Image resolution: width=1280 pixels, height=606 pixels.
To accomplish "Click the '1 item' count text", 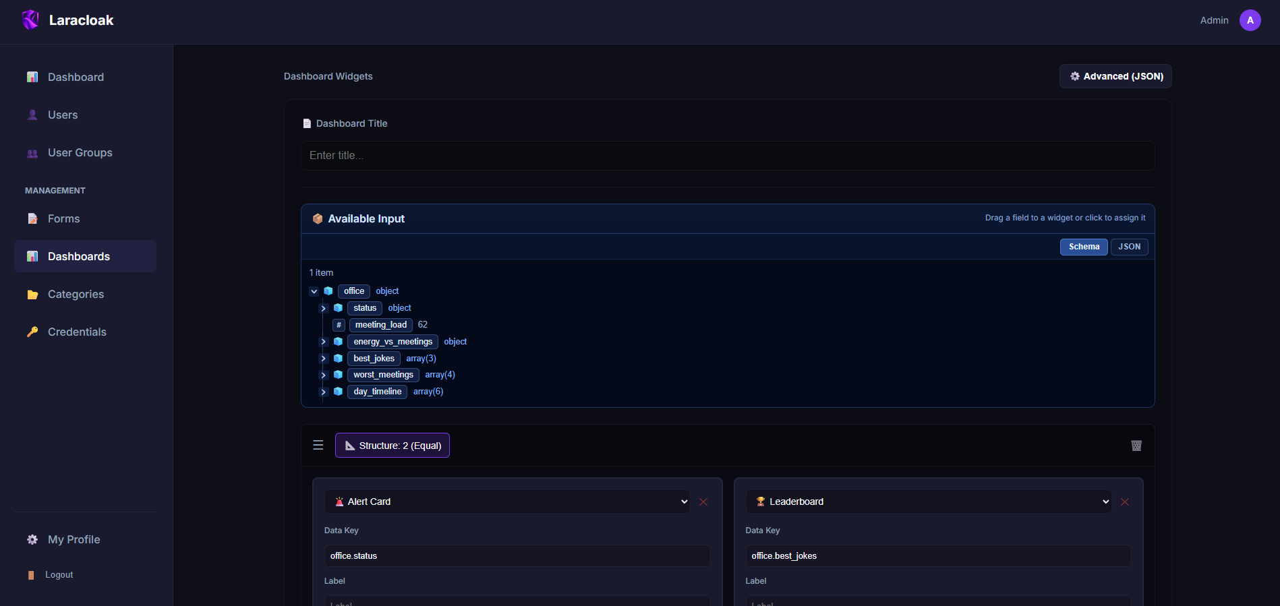I will [x=321, y=273].
